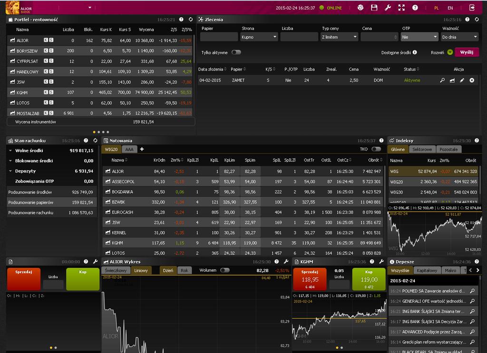Switch language to EN

coord(450,8)
